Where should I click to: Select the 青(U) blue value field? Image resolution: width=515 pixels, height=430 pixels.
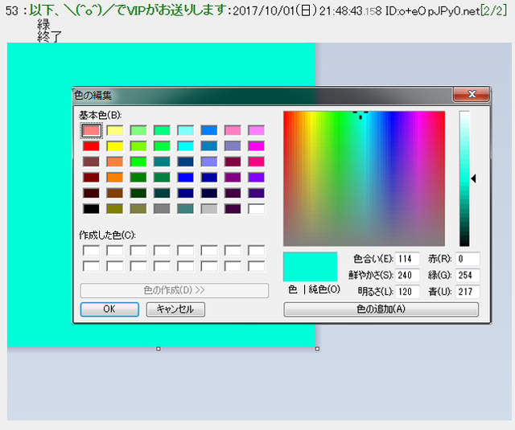coord(467,291)
